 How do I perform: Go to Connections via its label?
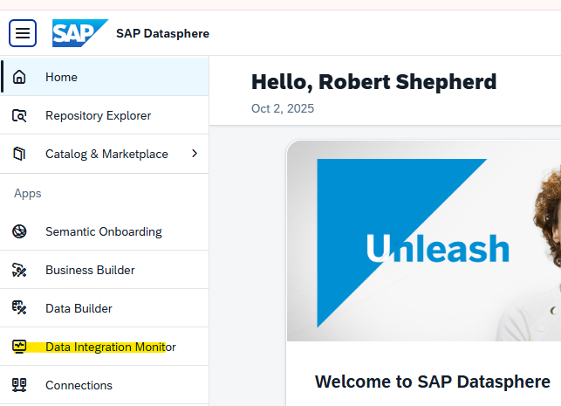coord(79,385)
